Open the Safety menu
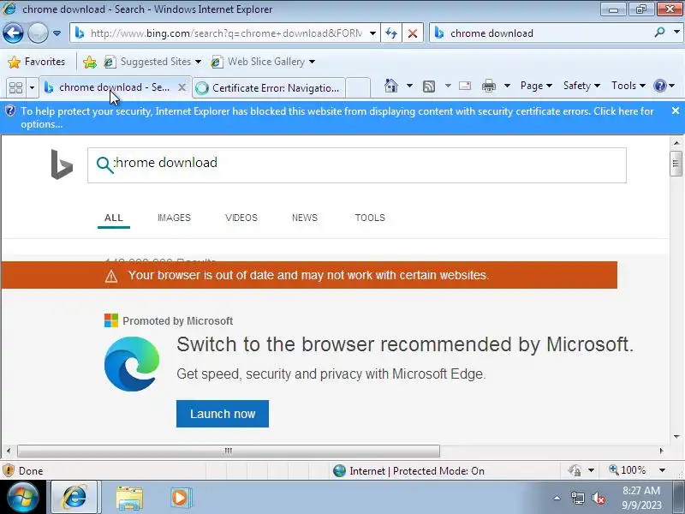The image size is (685, 514). tap(581, 86)
